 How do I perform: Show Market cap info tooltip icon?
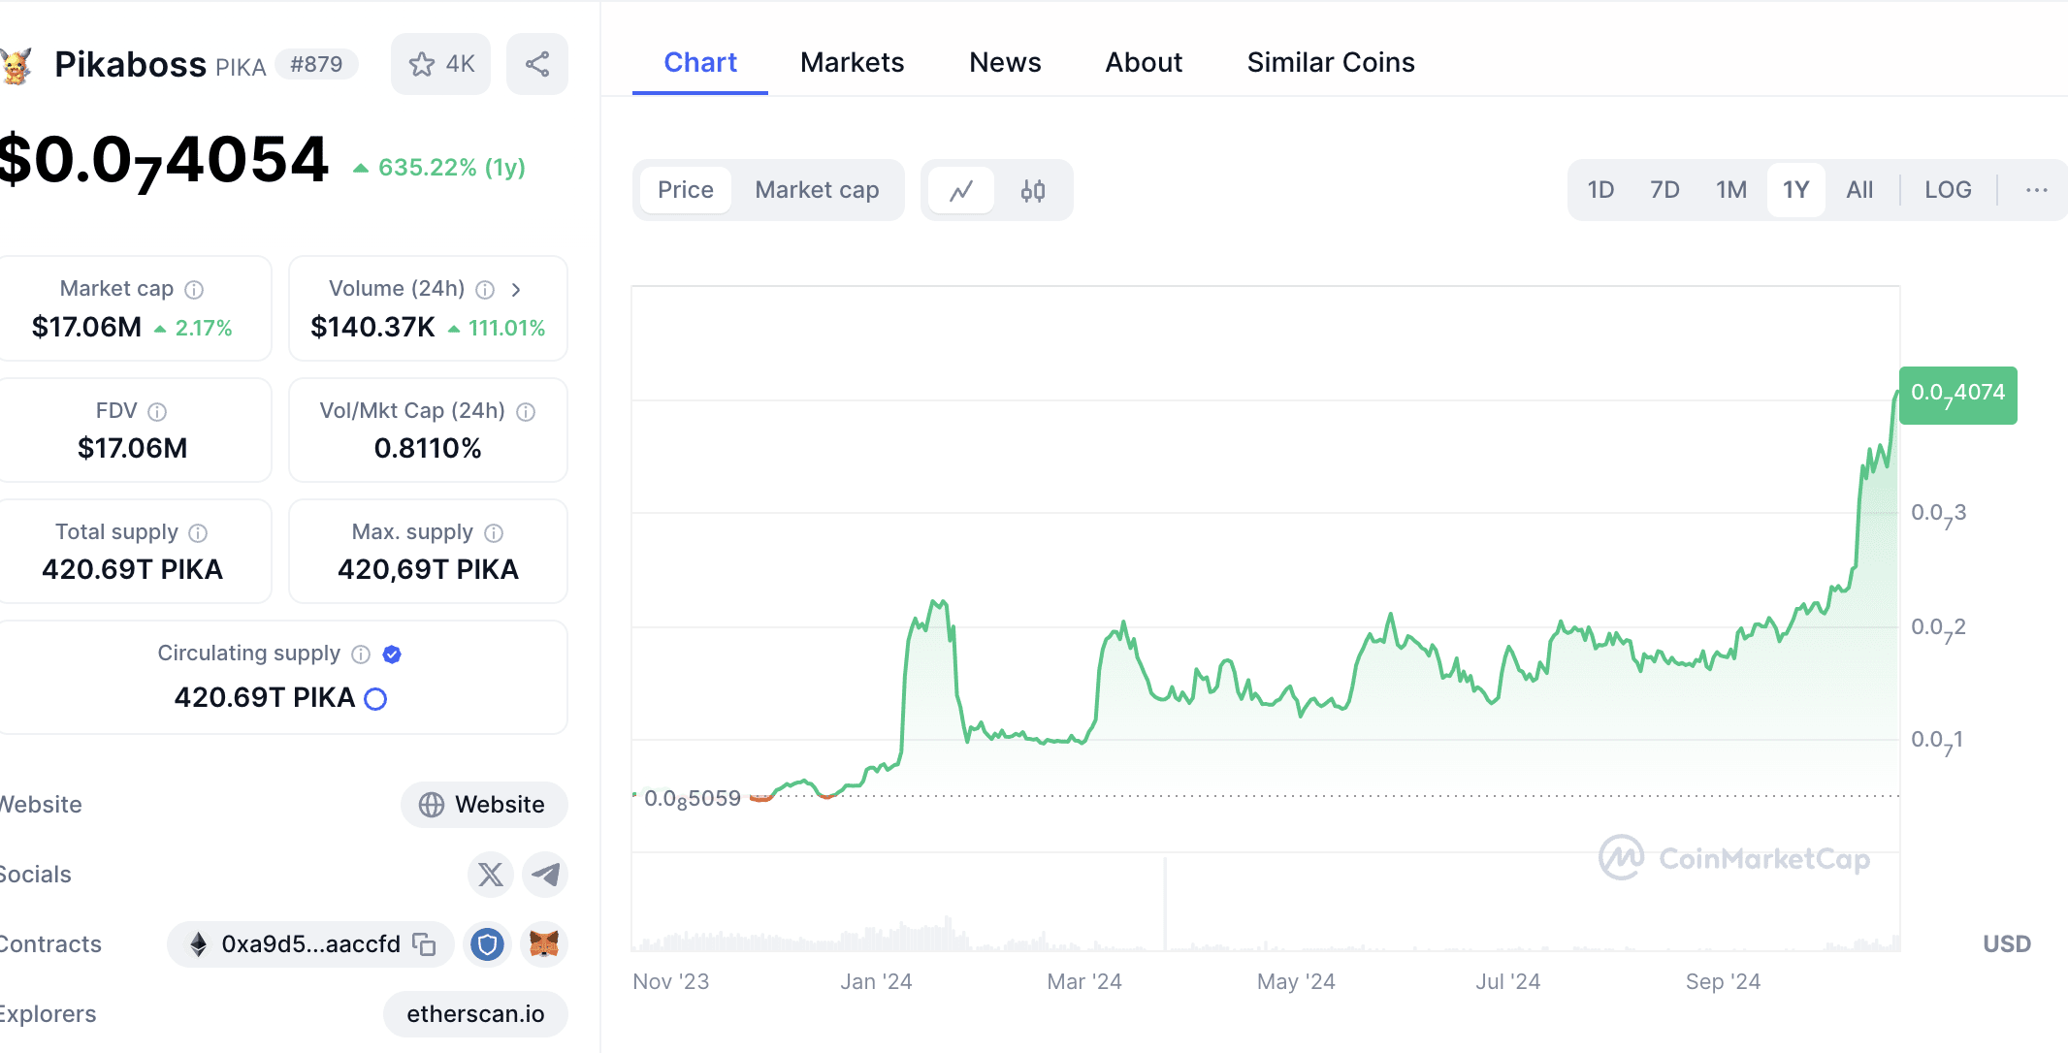pyautogui.click(x=194, y=289)
